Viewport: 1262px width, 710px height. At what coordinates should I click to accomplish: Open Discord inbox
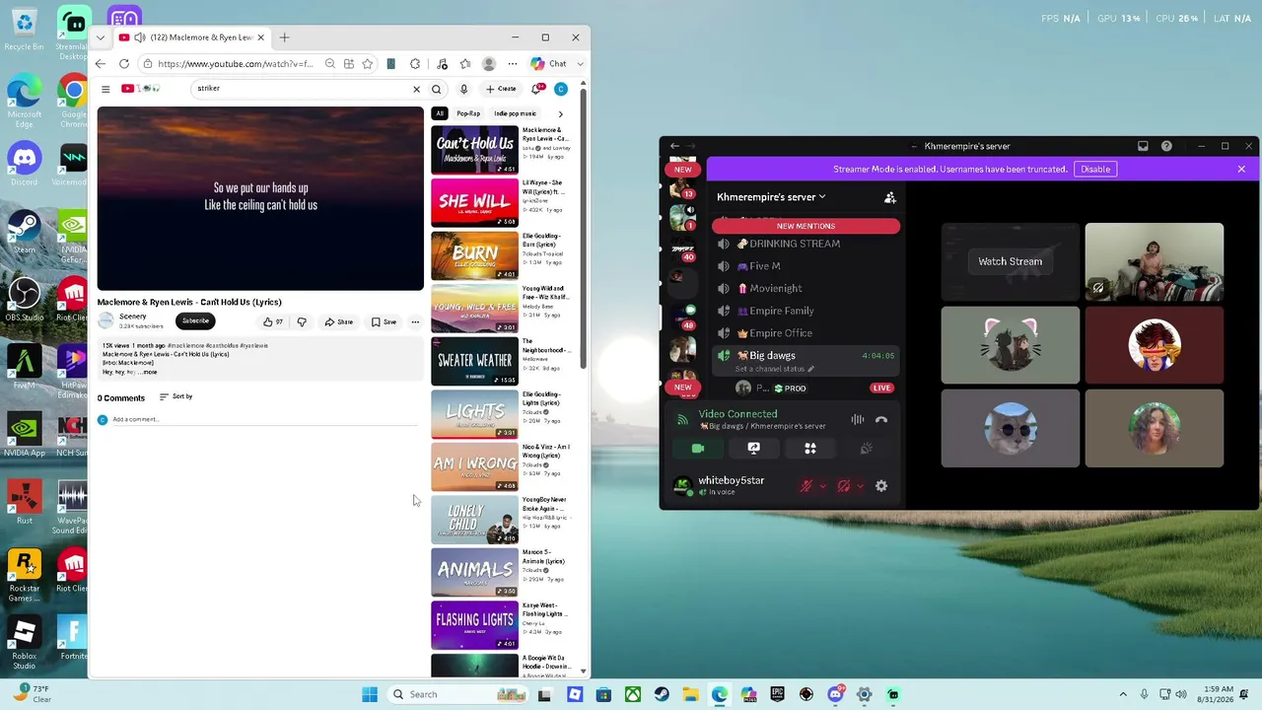coord(1143,146)
